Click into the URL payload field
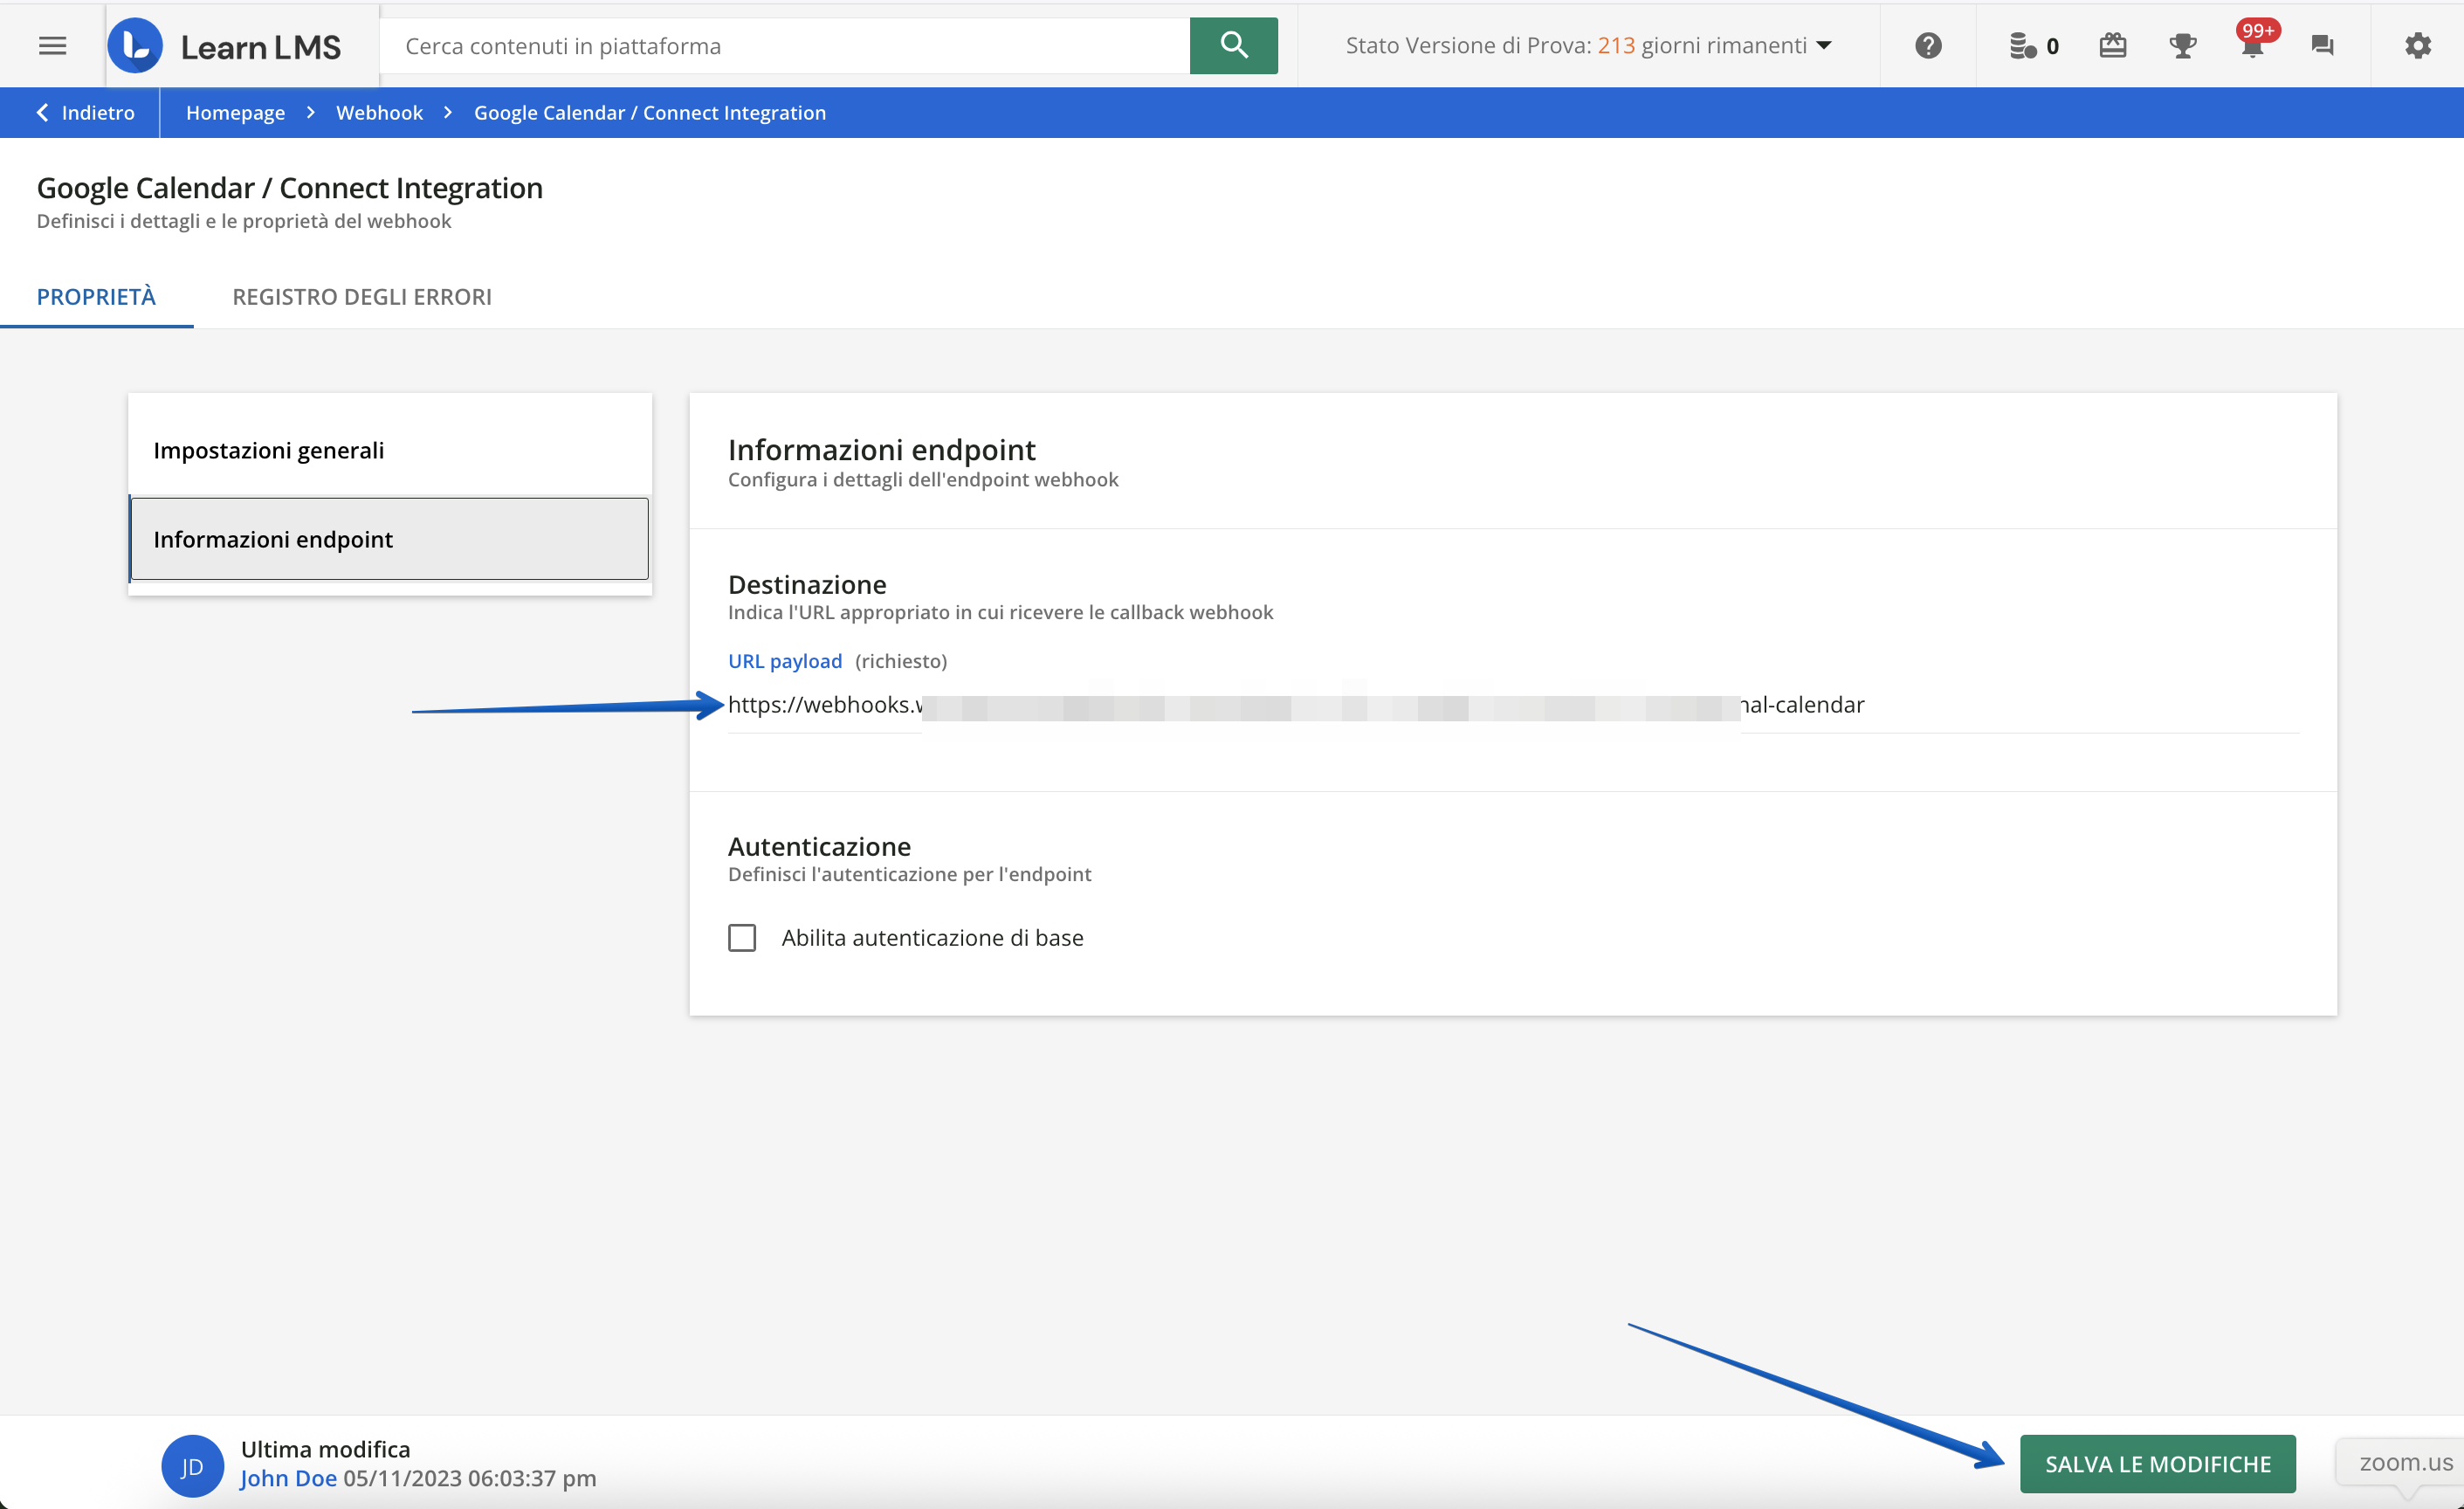The height and width of the screenshot is (1509, 2464). point(1513,705)
